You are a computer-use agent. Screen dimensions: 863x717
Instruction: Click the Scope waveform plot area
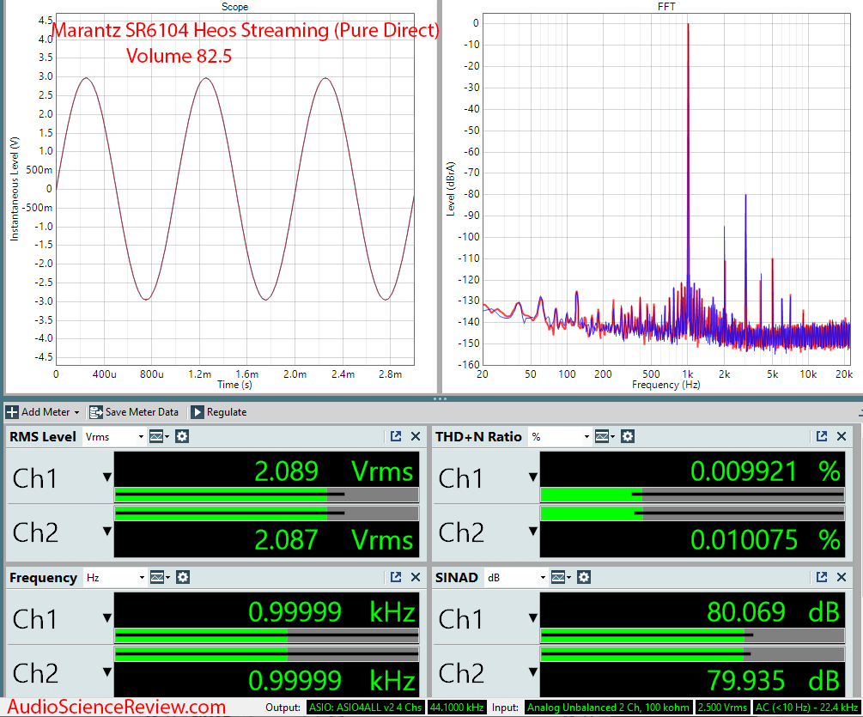[235, 189]
